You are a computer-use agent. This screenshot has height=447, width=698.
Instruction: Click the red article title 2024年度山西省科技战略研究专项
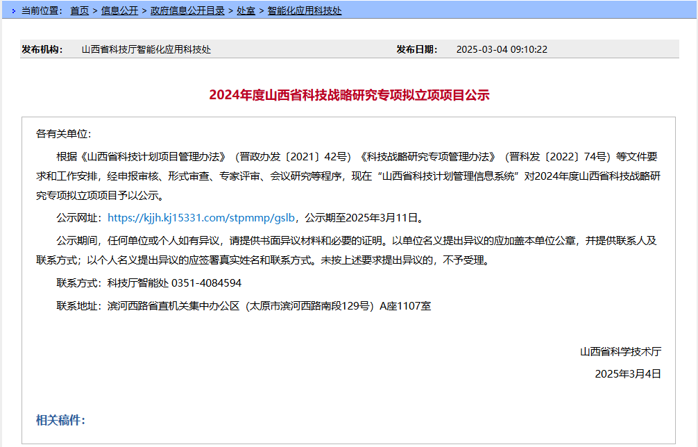coord(349,96)
